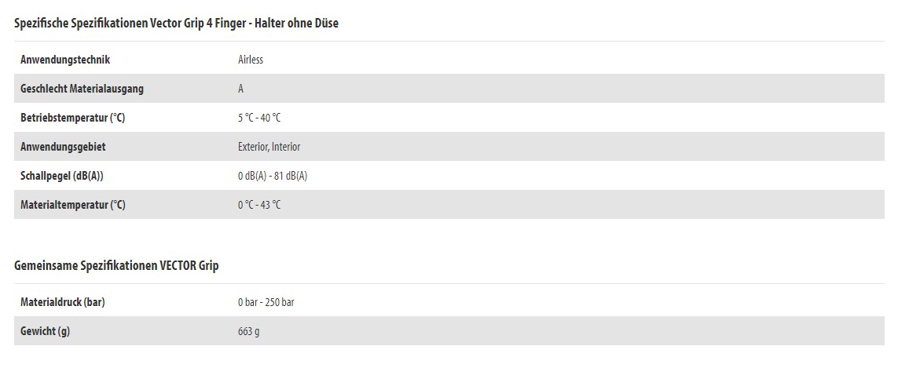
Task: Select the Materialtemperatur (°C) label
Action: click(72, 204)
